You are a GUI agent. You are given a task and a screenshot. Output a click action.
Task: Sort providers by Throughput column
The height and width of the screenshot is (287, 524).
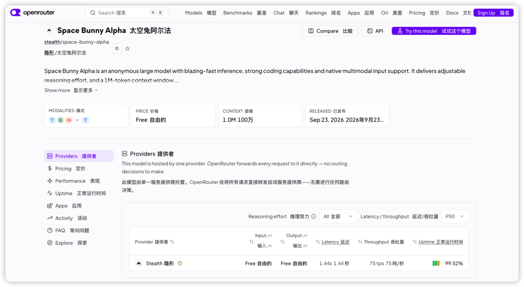click(381, 242)
